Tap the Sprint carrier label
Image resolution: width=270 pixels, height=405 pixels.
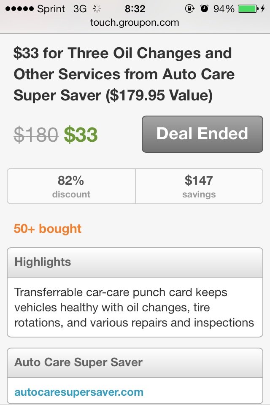[51, 9]
